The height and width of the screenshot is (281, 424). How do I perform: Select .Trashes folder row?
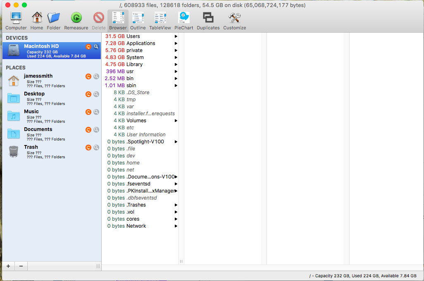point(140,205)
